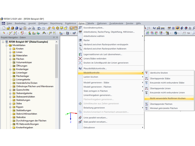Open a file with the folder icon

pyautogui.click(x=8, y=28)
